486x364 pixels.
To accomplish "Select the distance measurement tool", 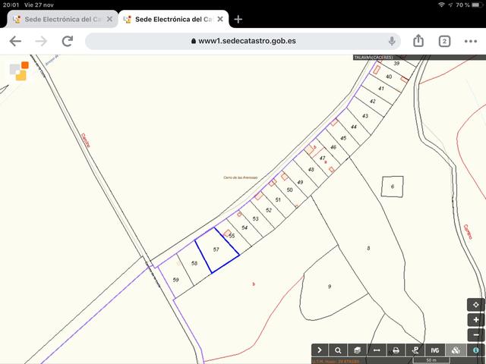I will click(x=376, y=350).
